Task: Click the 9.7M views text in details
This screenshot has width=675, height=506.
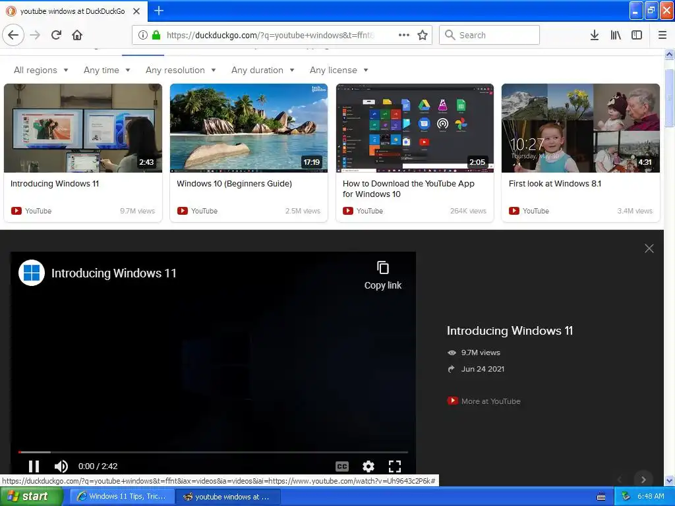Action: (481, 352)
